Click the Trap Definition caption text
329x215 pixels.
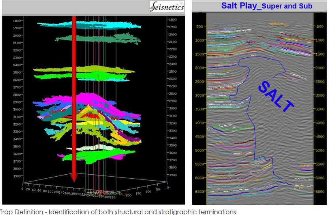coord(118,211)
